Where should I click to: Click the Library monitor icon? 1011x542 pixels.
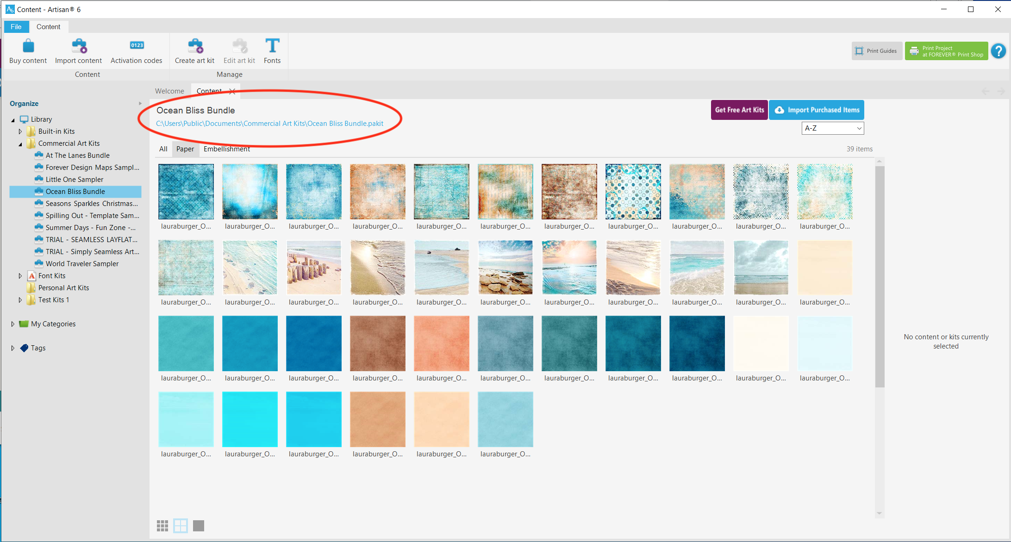24,119
